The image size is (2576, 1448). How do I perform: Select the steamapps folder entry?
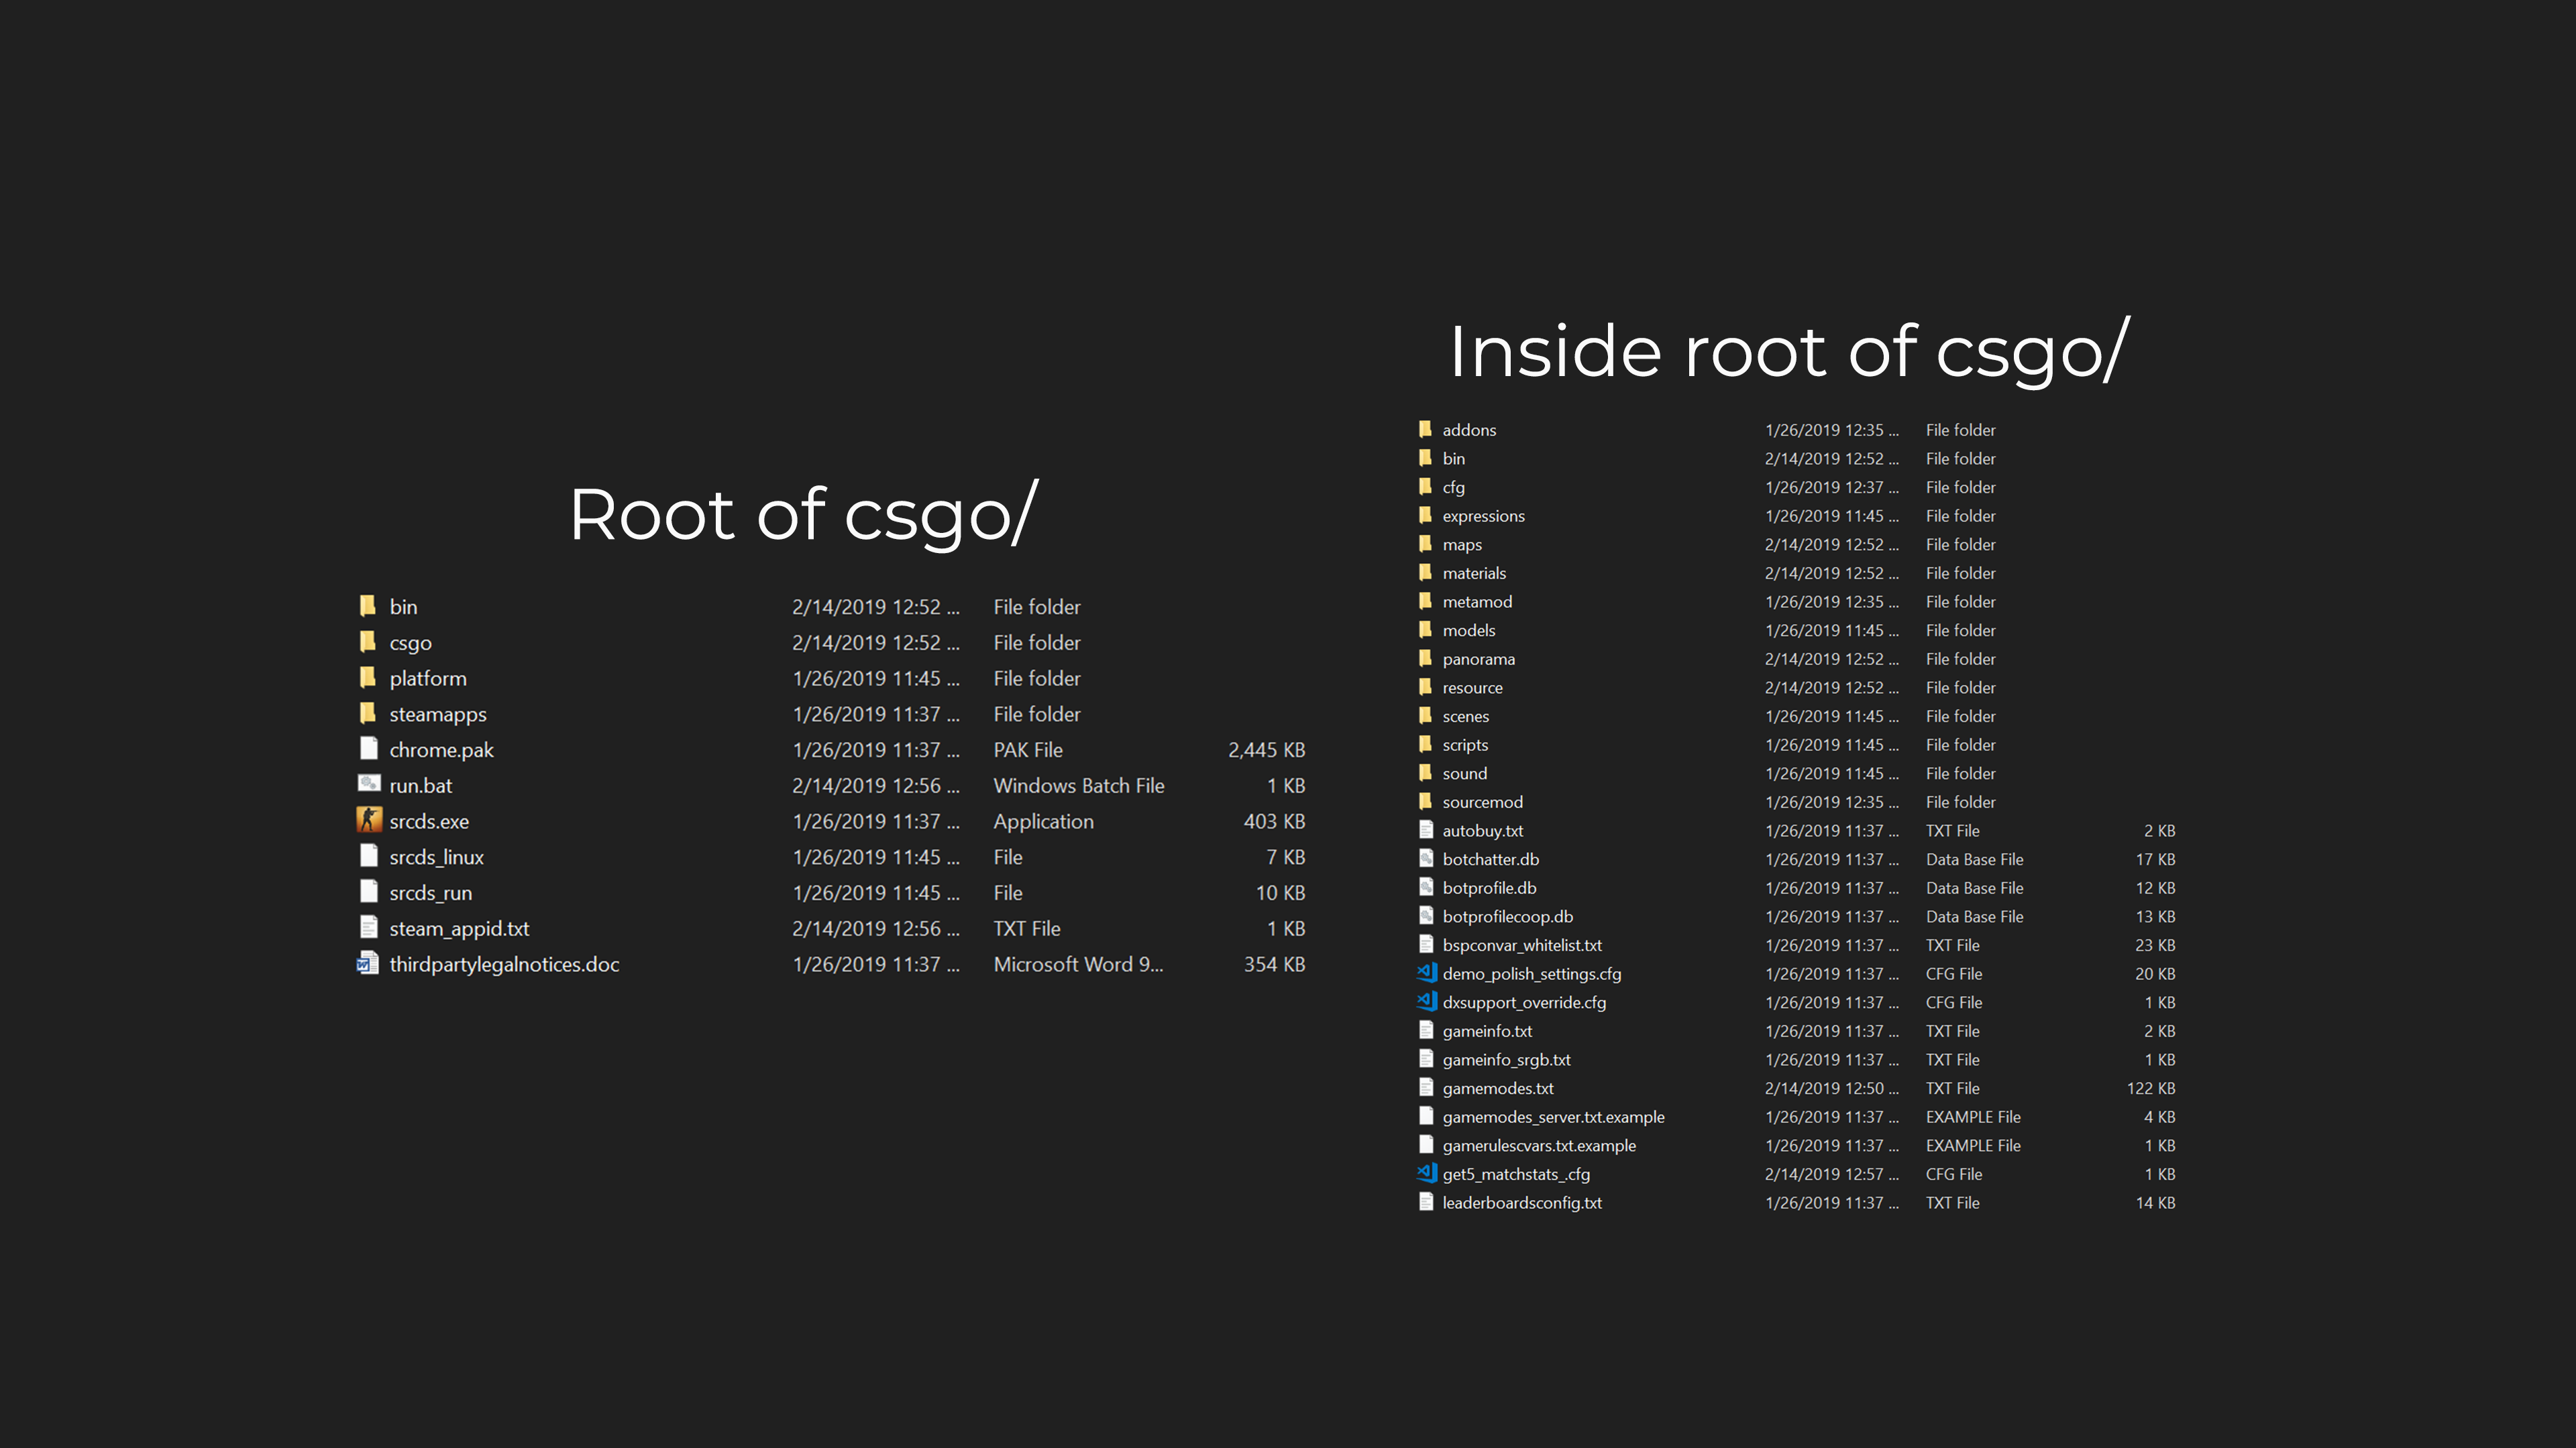click(438, 715)
